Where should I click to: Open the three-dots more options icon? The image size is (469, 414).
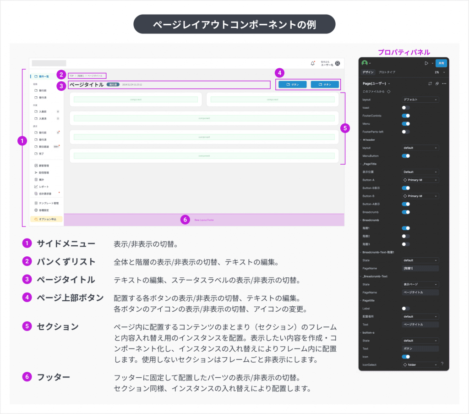pos(444,83)
